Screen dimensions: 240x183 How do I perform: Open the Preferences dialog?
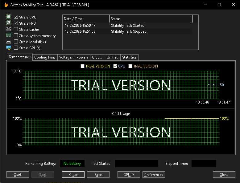(154, 175)
